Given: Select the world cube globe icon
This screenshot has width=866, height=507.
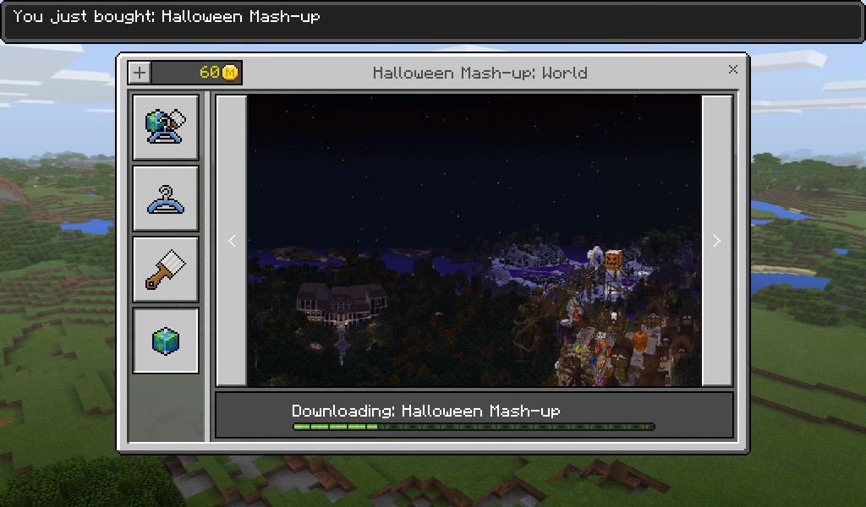Looking at the screenshot, I should click(x=166, y=341).
